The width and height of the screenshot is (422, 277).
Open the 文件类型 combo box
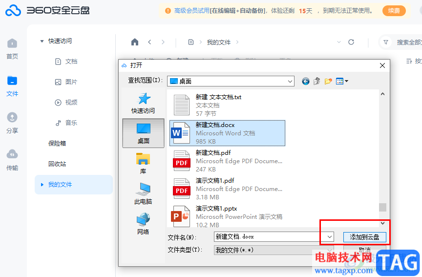pyautogui.click(x=274, y=250)
